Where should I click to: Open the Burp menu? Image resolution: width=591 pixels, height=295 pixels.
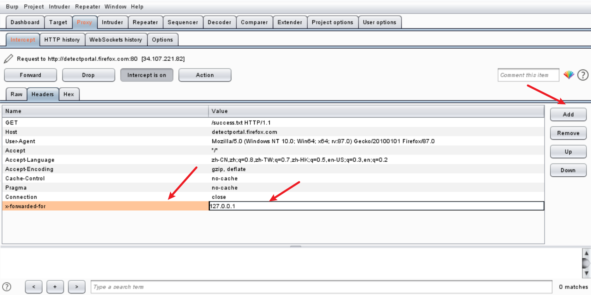tap(12, 7)
